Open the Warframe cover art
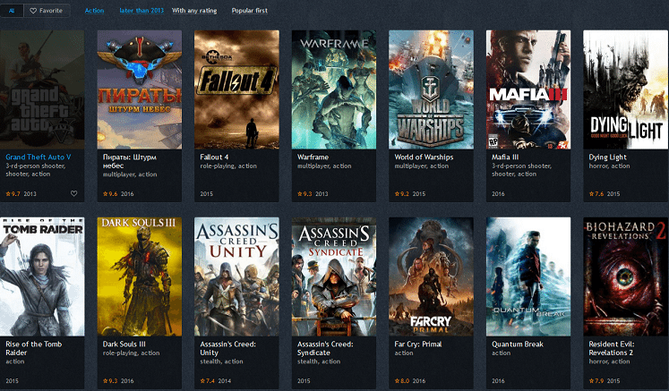 (x=334, y=89)
